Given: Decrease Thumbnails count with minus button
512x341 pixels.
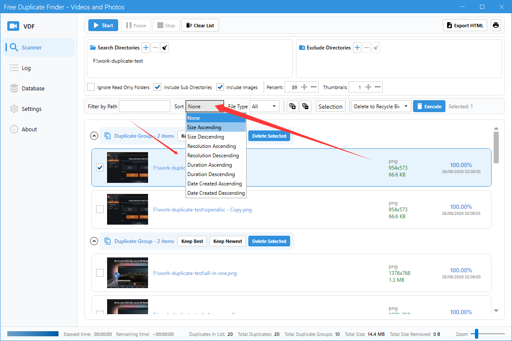Looking at the screenshot, I should coord(378,87).
